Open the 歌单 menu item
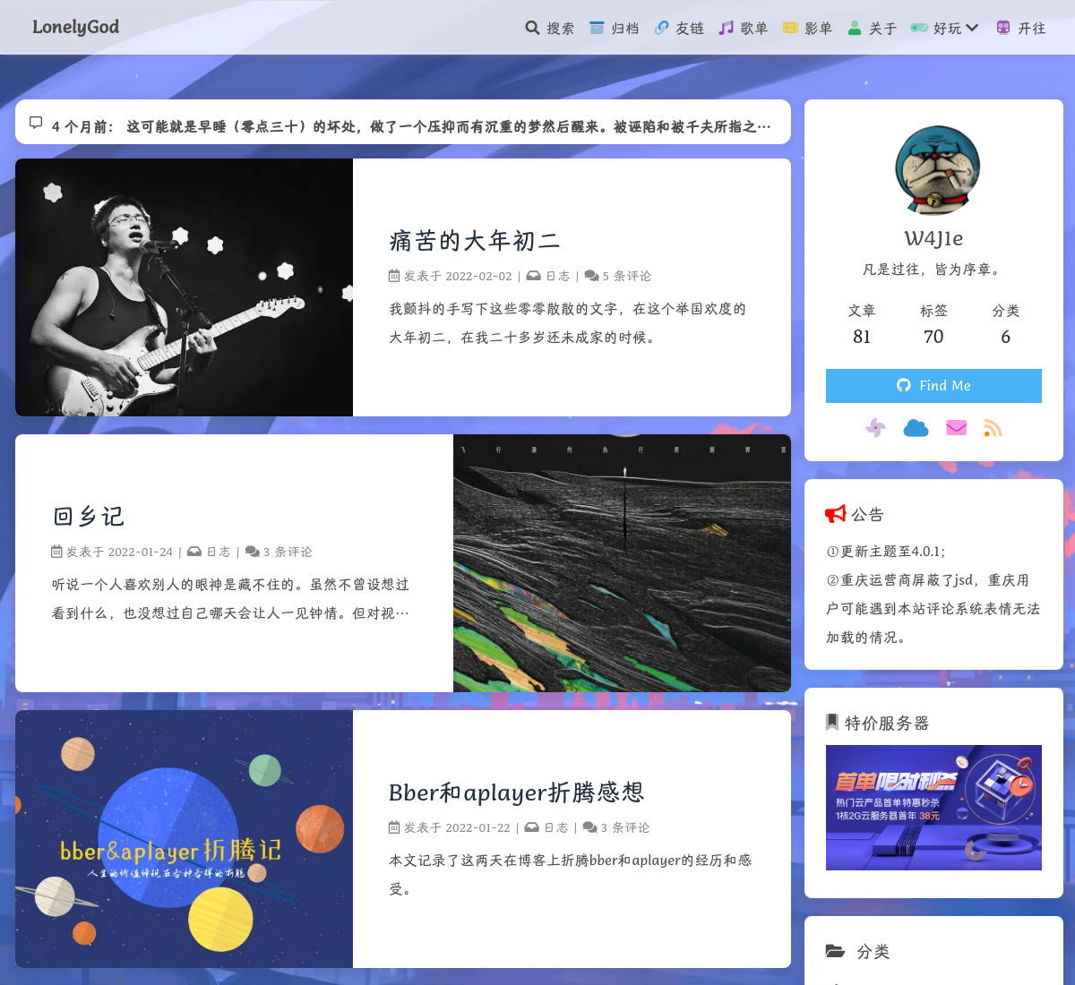The image size is (1075, 985). [744, 28]
